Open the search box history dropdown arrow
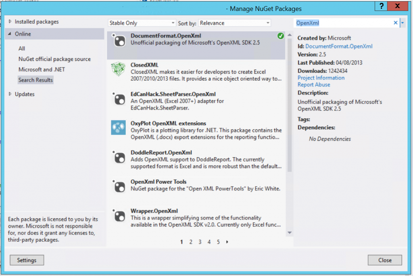Screen dimensions: 413x276 click(x=403, y=23)
